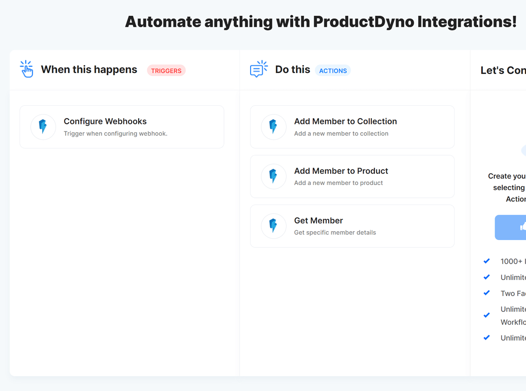This screenshot has height=391, width=526.
Task: Select the Get Member action card
Action: point(352,226)
